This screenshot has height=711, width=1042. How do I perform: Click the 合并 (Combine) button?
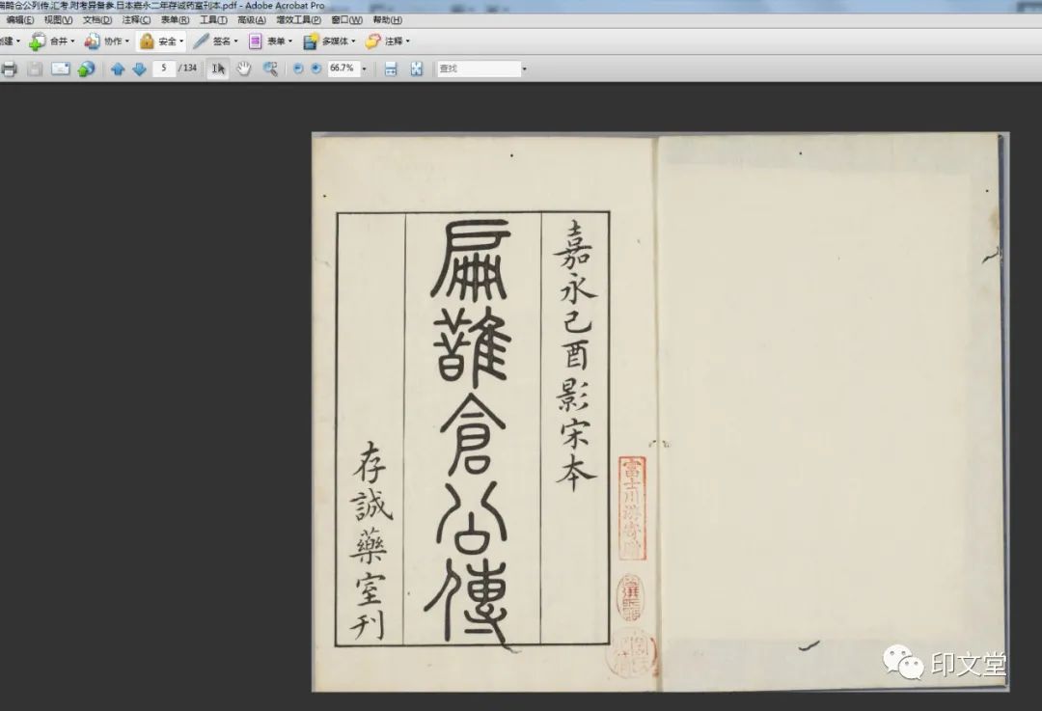point(52,41)
